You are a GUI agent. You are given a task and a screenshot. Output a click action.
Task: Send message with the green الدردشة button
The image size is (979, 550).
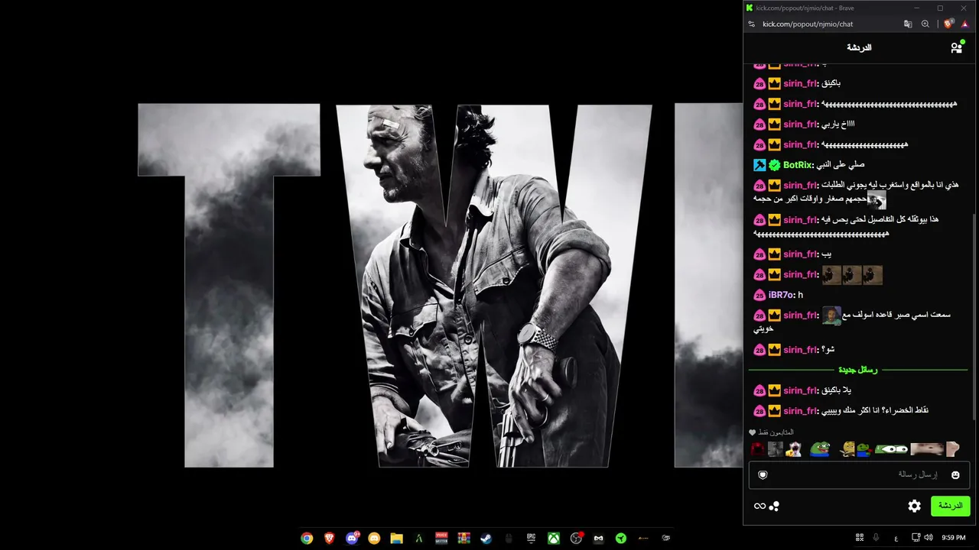point(950,506)
